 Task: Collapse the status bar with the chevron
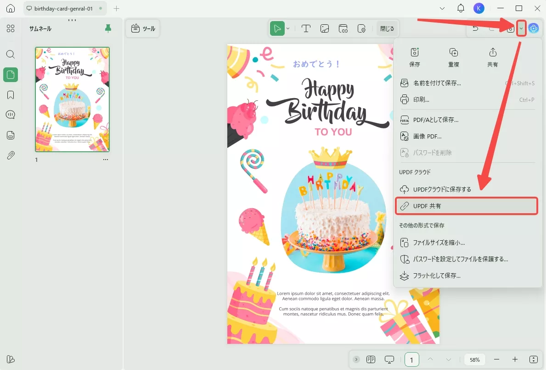point(356,359)
